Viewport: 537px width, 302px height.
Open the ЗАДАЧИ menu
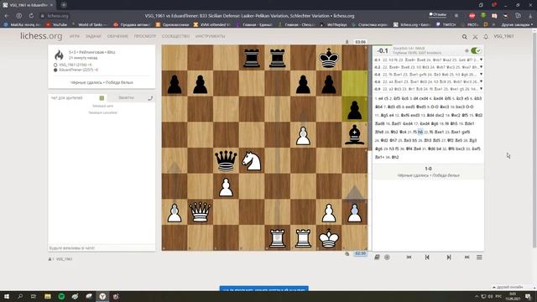pos(93,36)
